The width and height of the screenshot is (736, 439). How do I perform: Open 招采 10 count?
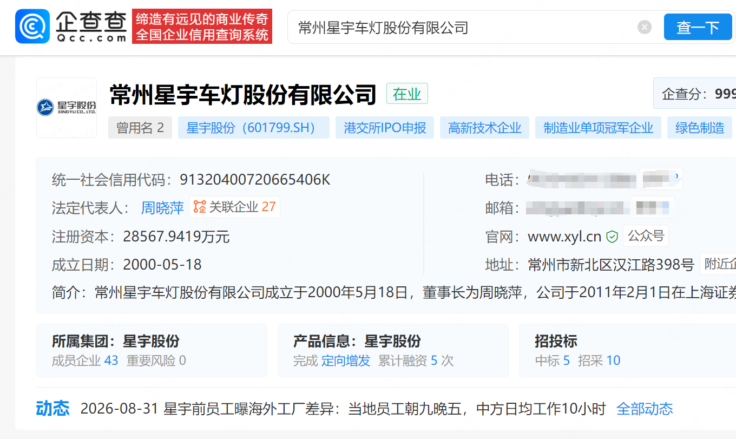(x=599, y=361)
